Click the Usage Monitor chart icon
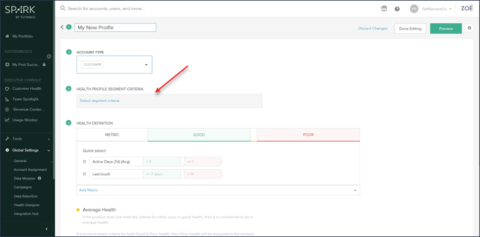The image size is (480, 237). [x=7, y=120]
